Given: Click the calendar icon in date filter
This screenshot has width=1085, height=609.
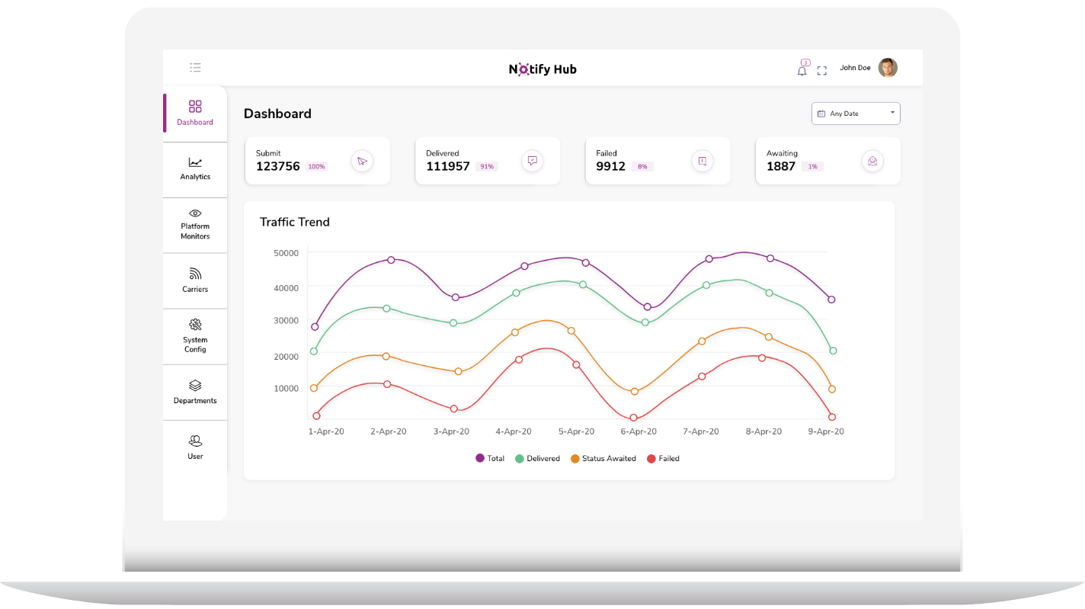Looking at the screenshot, I should click(x=821, y=114).
